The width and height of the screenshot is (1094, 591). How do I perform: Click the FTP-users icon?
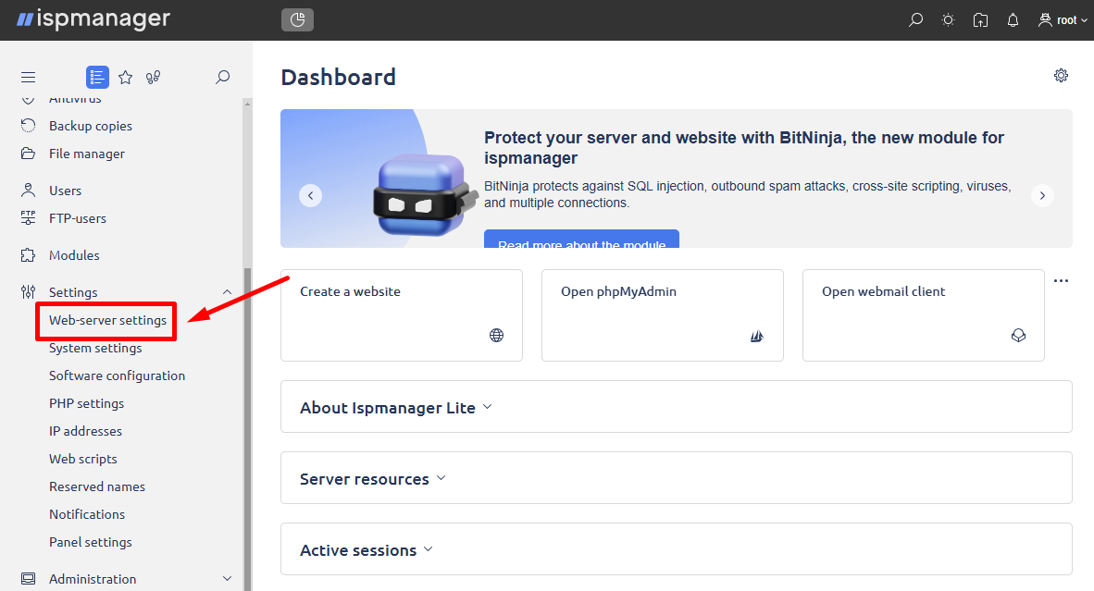[x=28, y=217]
